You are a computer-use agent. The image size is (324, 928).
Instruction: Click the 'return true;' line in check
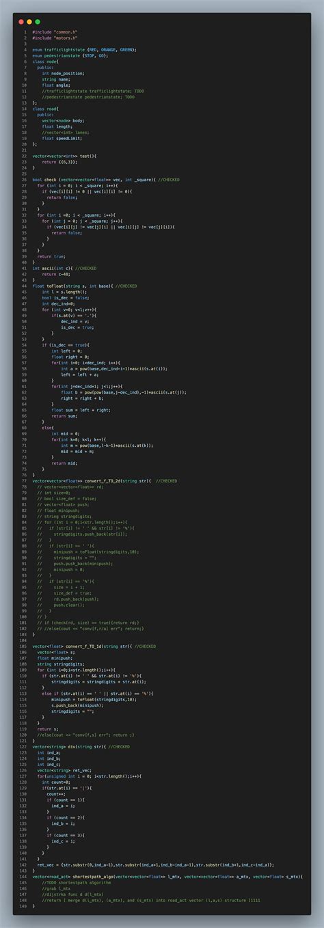(52, 256)
